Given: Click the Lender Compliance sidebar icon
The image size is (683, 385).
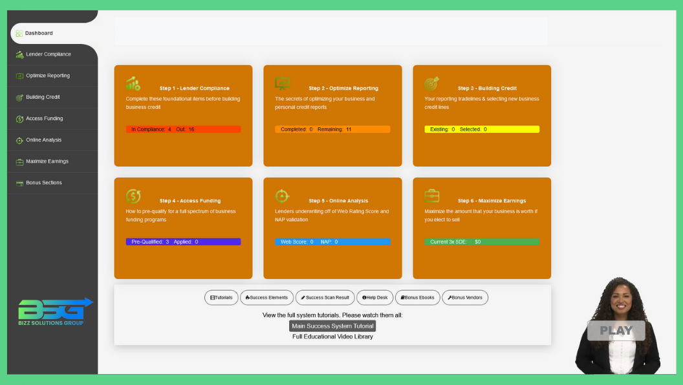Looking at the screenshot, I should coord(19,54).
